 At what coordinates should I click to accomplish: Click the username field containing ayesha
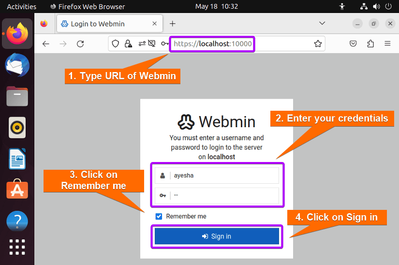(x=217, y=176)
